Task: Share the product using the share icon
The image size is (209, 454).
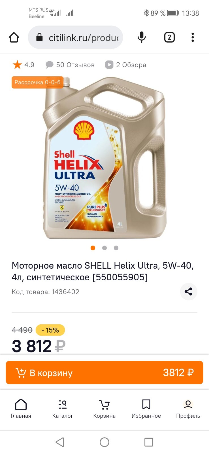Action: (x=189, y=291)
